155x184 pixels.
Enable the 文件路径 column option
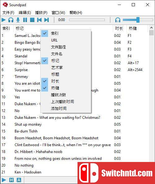66,47
